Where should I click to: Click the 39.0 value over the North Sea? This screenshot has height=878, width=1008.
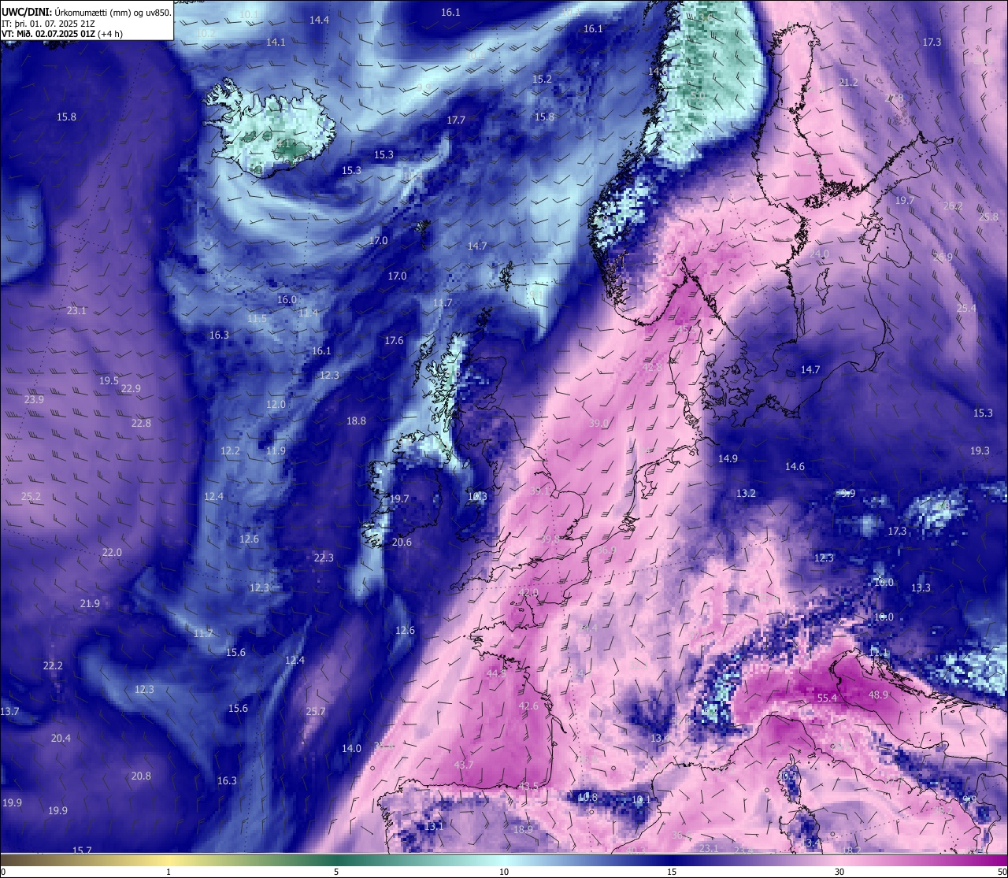[x=598, y=423]
